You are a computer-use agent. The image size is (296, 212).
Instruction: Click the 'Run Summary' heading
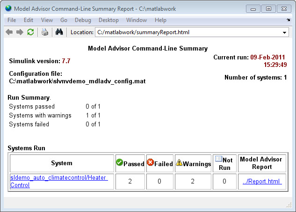click(29, 97)
